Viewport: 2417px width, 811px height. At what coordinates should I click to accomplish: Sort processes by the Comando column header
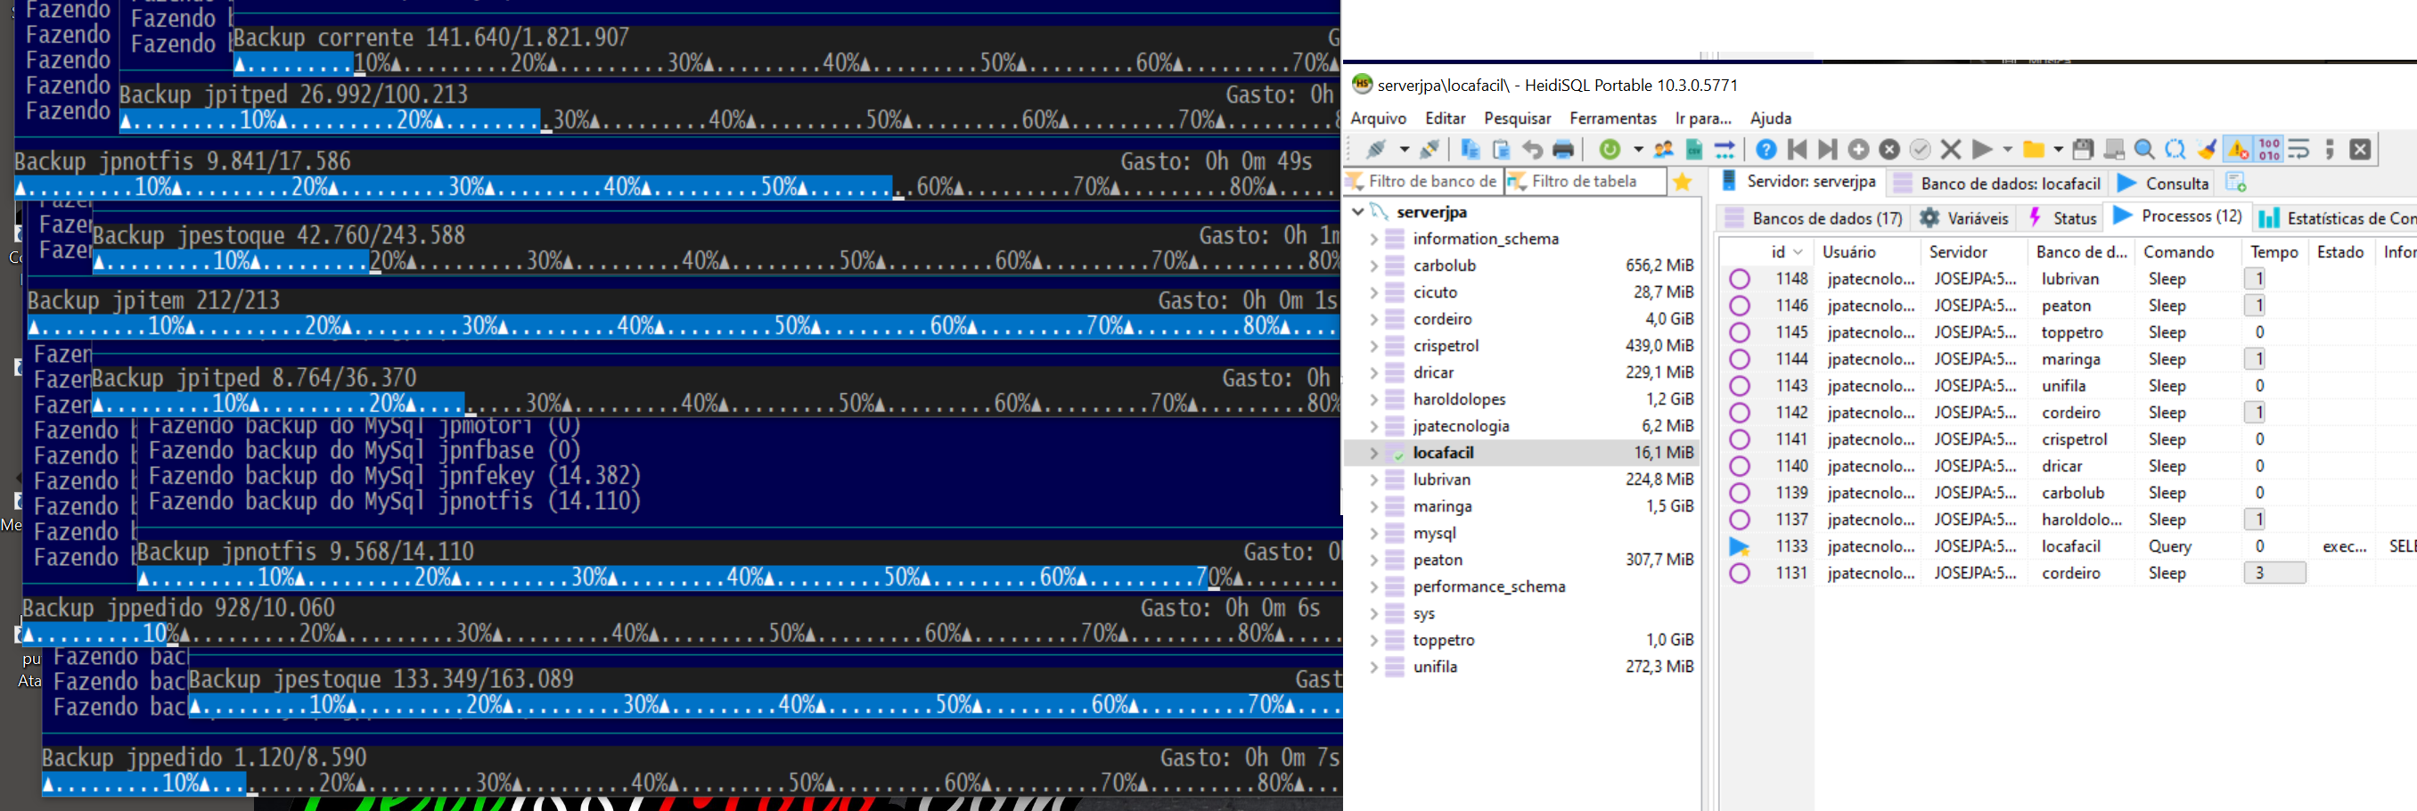pos(2188,251)
